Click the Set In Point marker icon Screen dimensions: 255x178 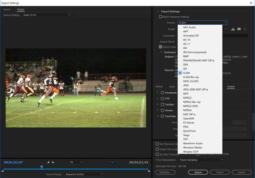click(x=48, y=162)
